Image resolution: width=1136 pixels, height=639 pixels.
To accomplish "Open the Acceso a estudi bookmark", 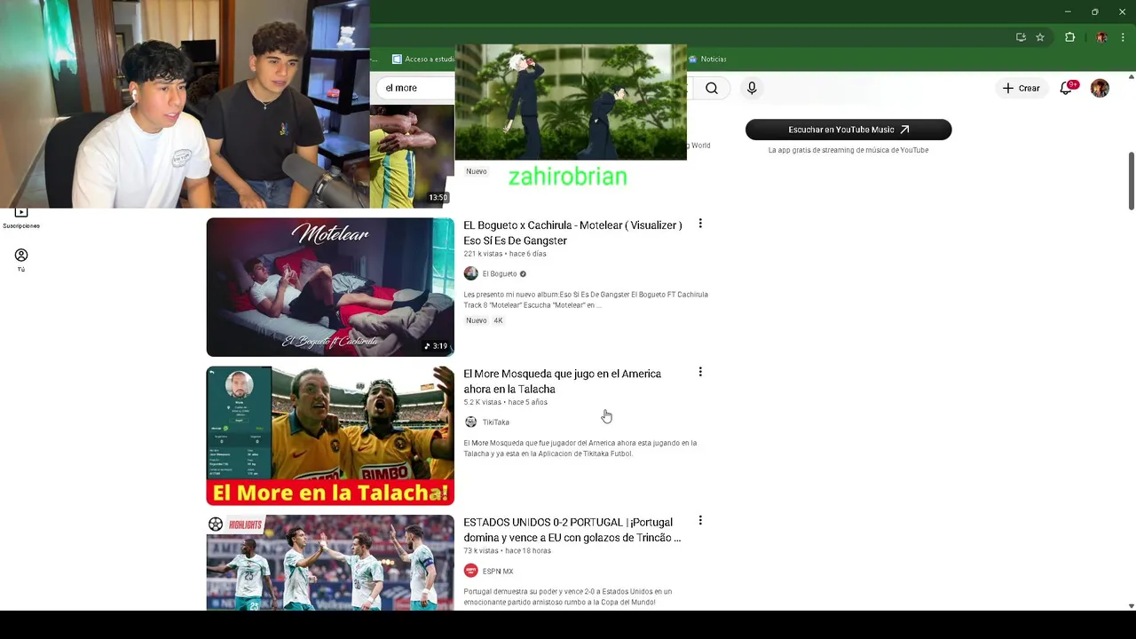I will (422, 59).
